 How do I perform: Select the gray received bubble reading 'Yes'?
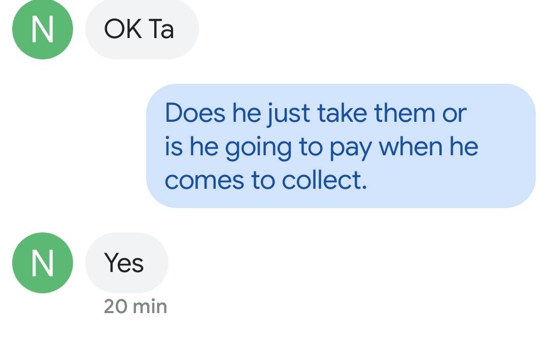pyautogui.click(x=126, y=263)
